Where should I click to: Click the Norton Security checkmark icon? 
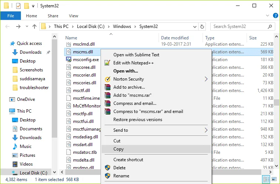click(107, 79)
